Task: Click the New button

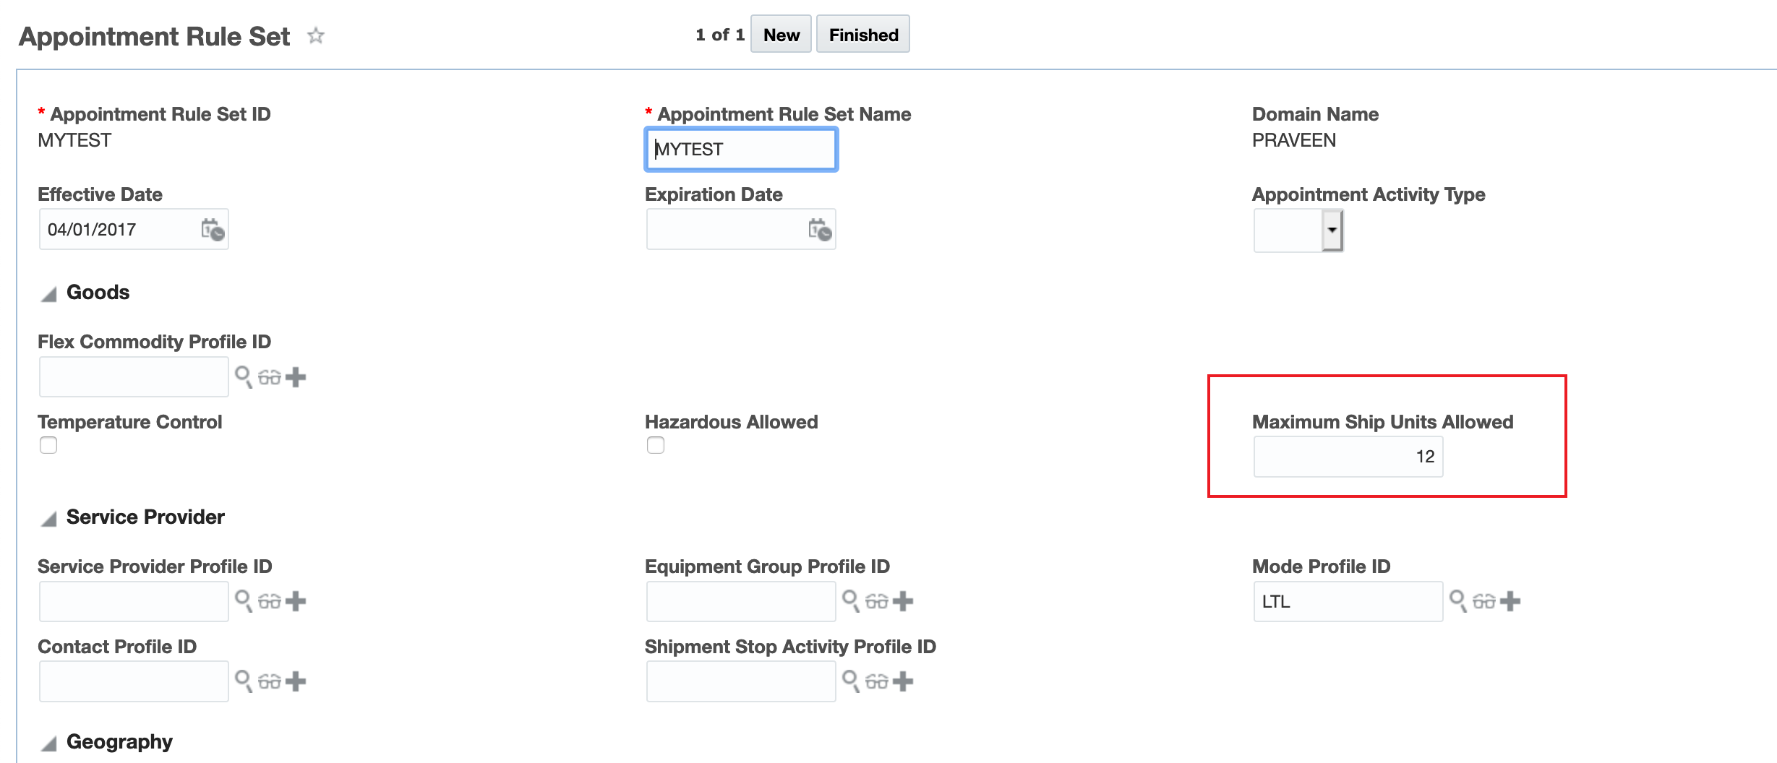Action: [781, 35]
